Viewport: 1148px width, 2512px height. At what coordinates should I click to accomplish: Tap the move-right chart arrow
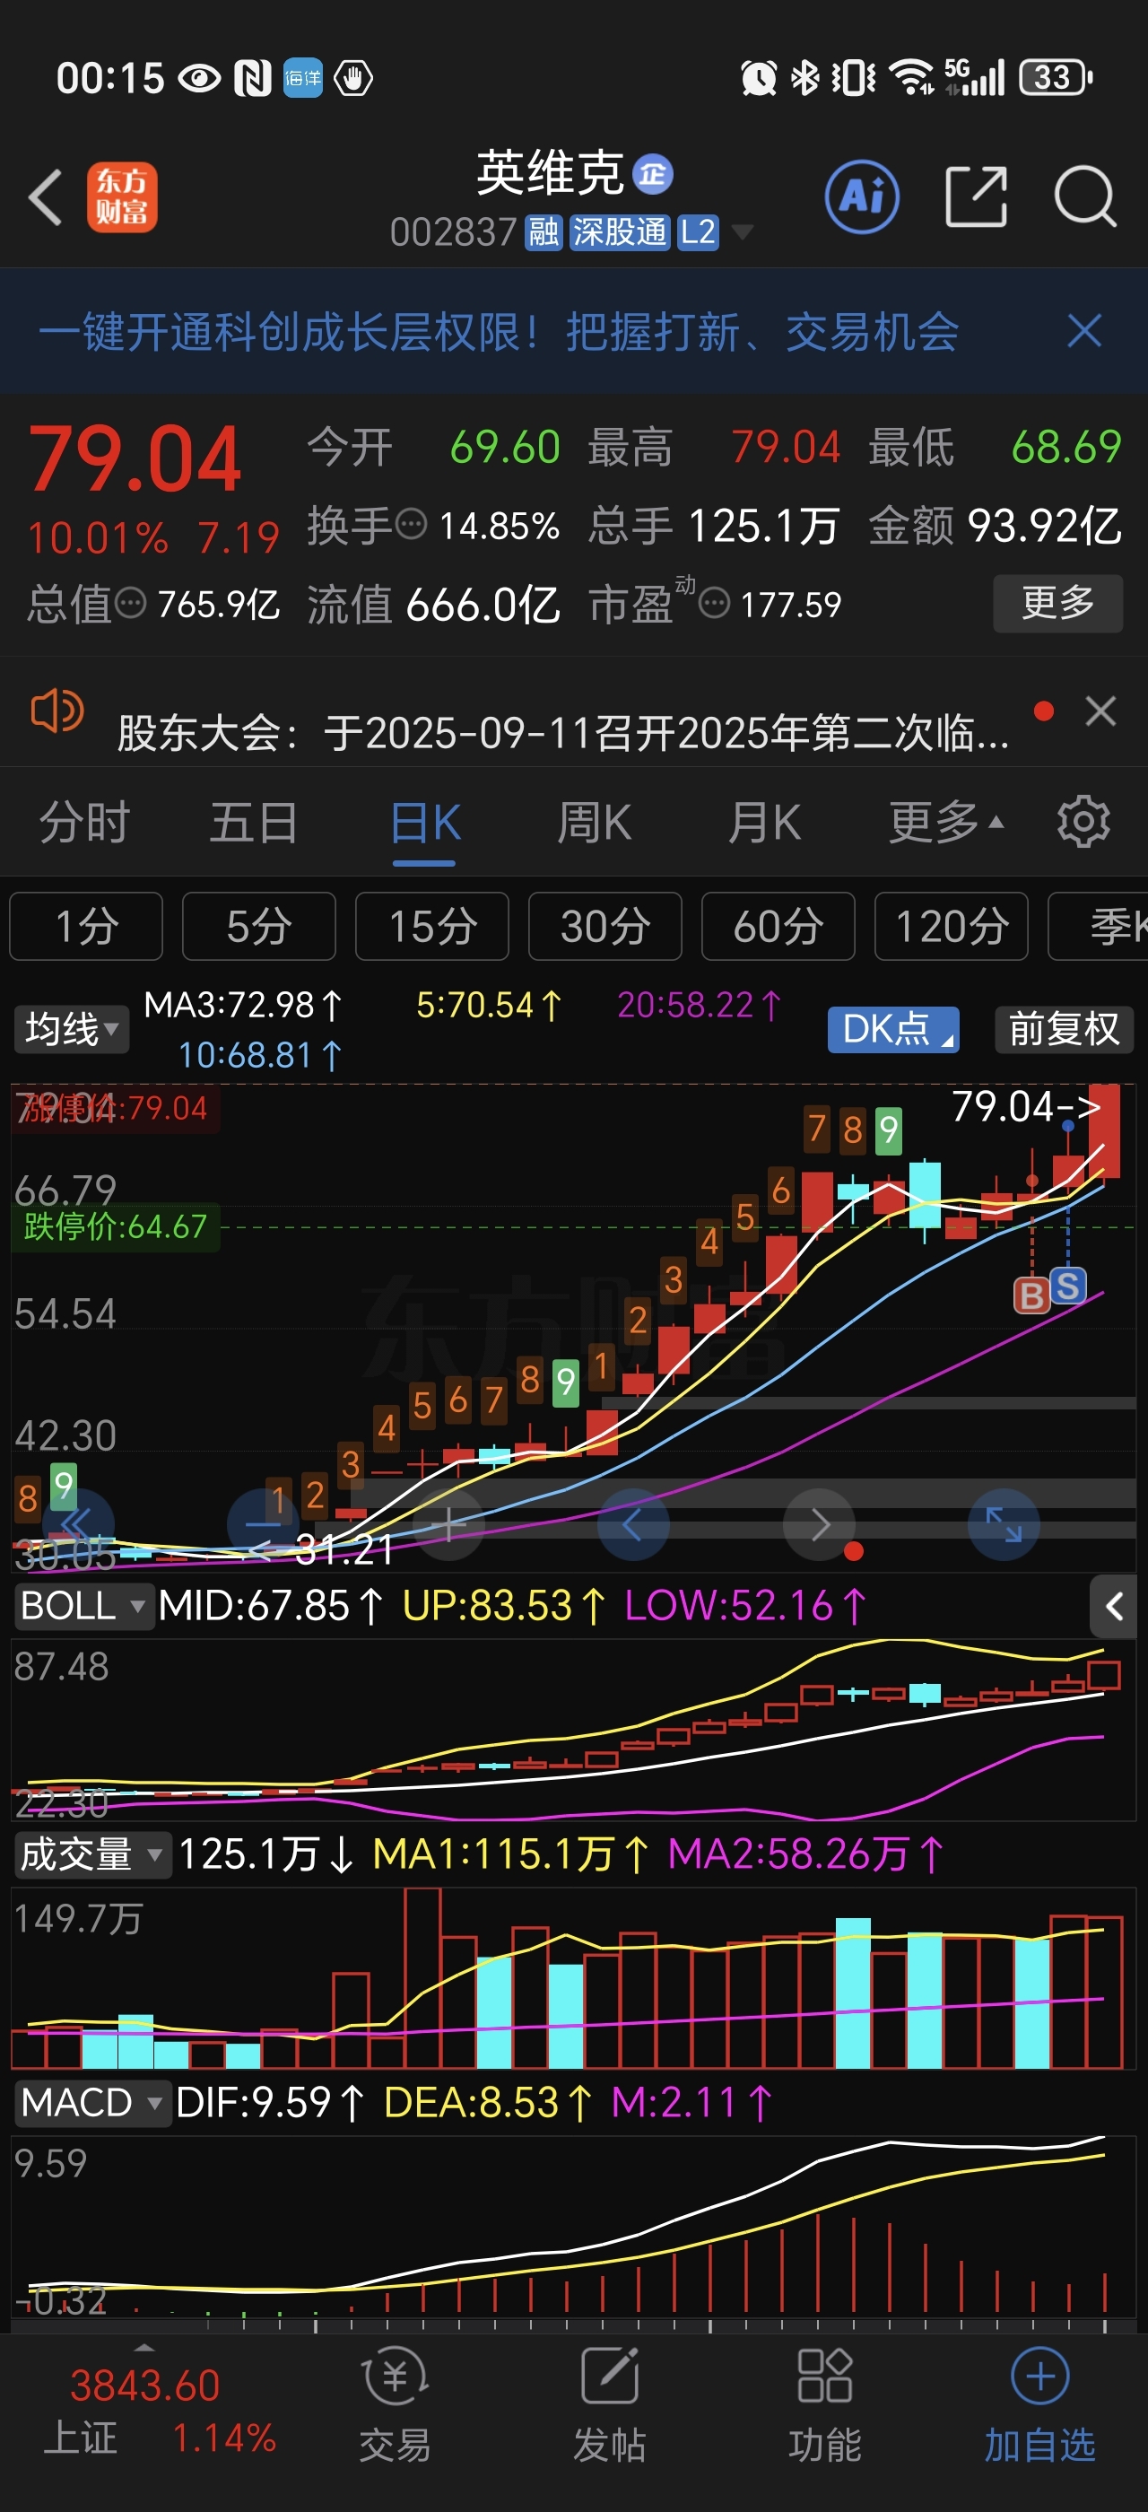[x=820, y=1524]
